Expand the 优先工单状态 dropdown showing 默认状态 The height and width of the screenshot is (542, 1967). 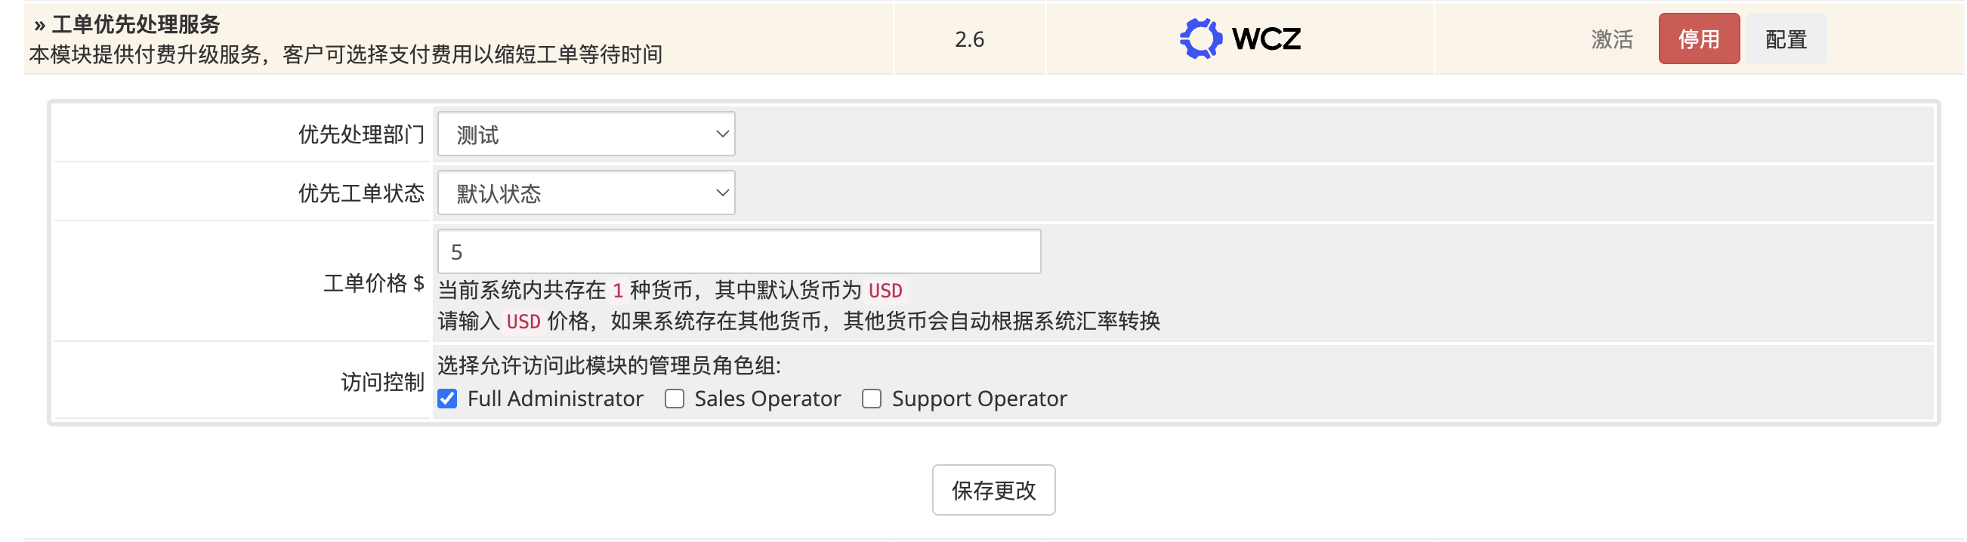585,193
